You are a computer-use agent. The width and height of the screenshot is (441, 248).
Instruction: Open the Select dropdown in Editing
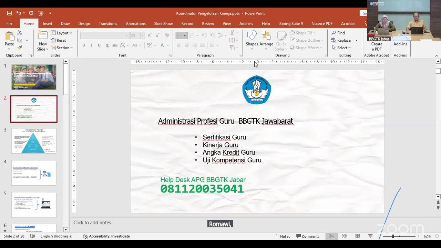click(x=341, y=48)
